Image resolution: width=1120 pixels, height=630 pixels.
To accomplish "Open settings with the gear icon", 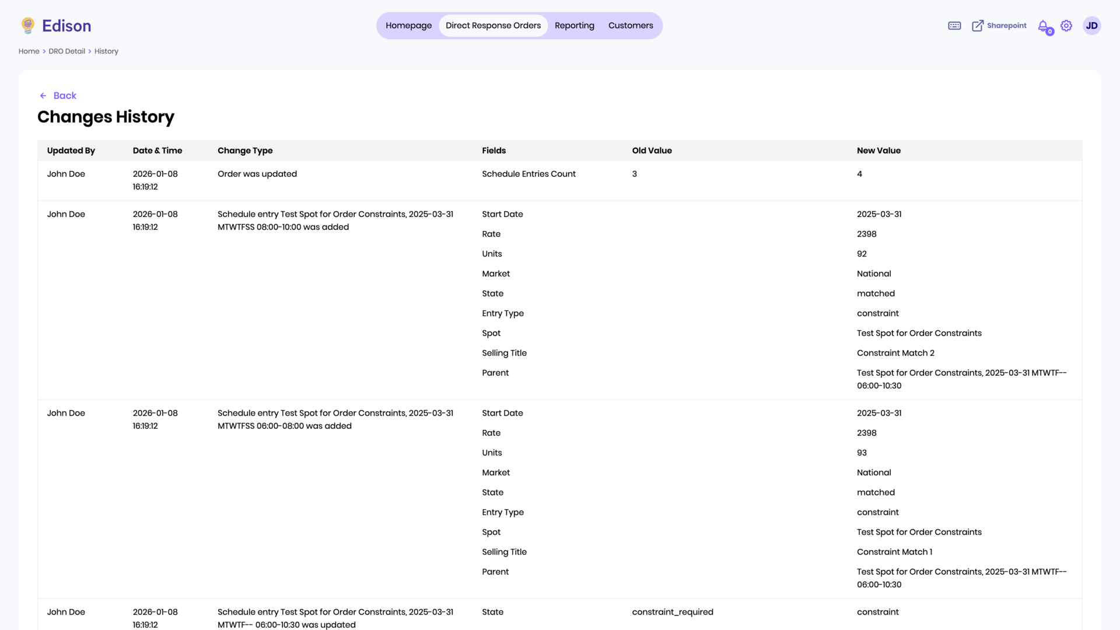I will (1066, 25).
